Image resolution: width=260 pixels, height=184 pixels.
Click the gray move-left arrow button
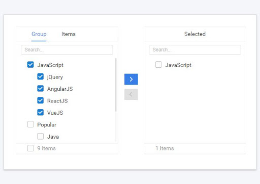131,94
